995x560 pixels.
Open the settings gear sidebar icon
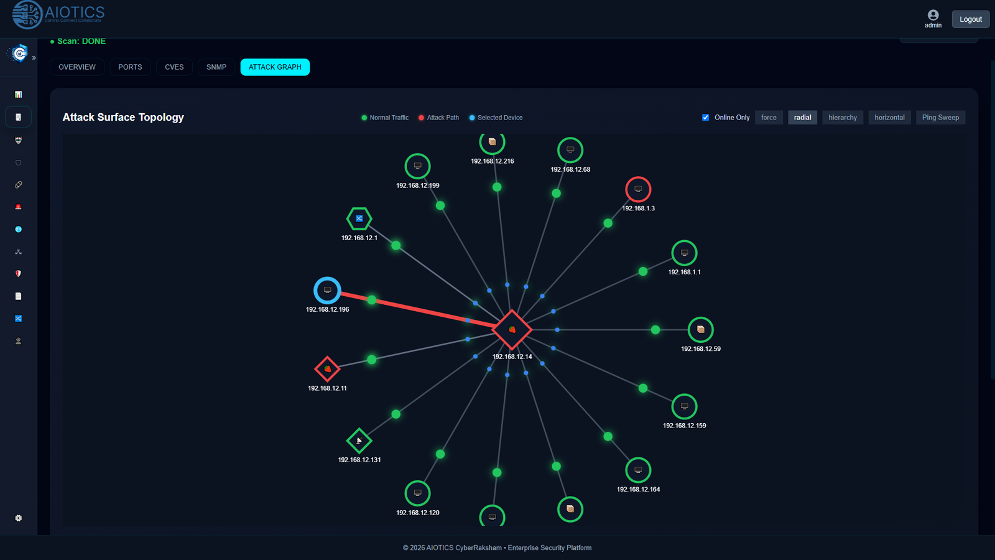coord(18,518)
